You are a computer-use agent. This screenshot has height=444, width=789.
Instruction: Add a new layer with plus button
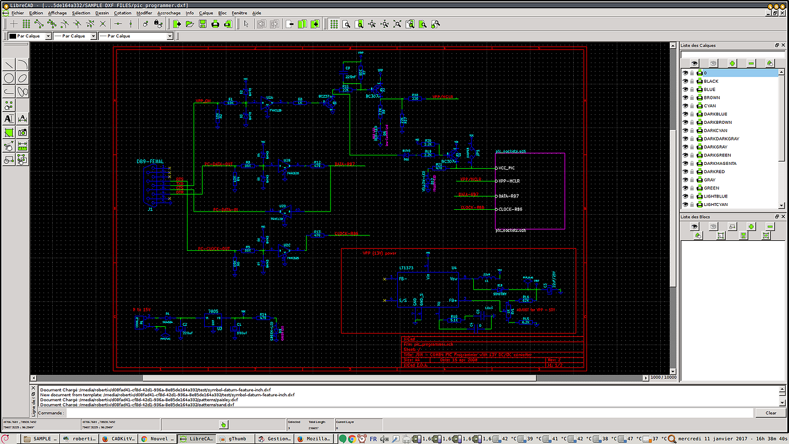click(732, 63)
